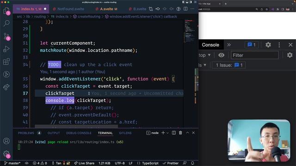296x166 pixels.
Task: Click the run play circle icon in editor toolbar
Action: pos(179,9)
